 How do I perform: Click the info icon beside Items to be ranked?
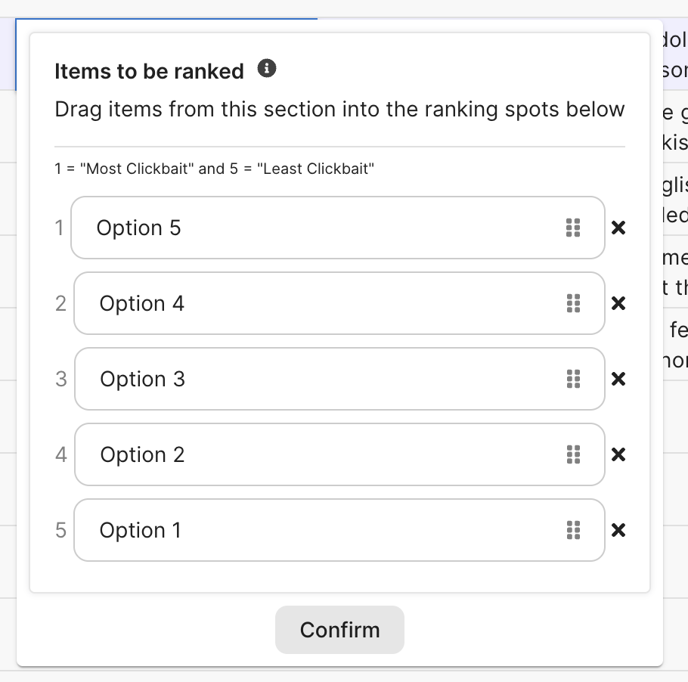click(267, 70)
